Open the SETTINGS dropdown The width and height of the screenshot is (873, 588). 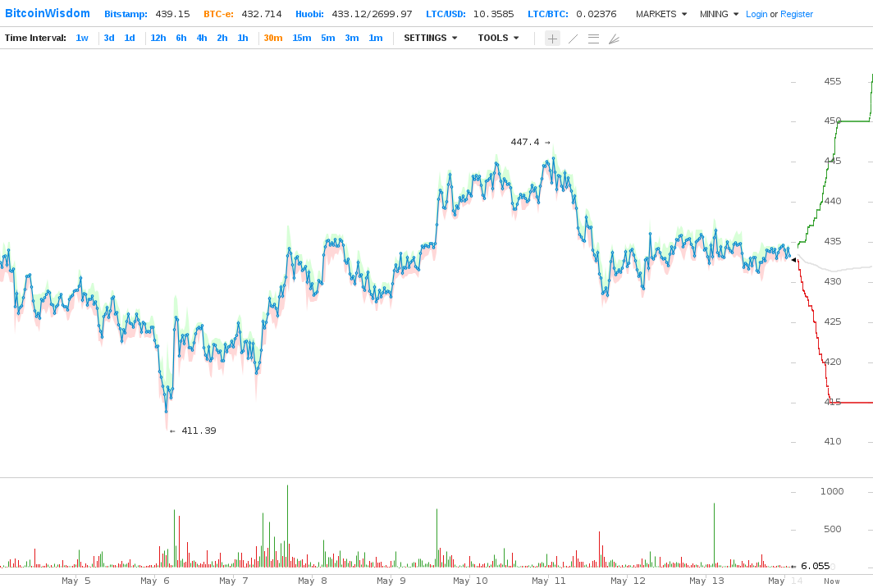pyautogui.click(x=430, y=39)
